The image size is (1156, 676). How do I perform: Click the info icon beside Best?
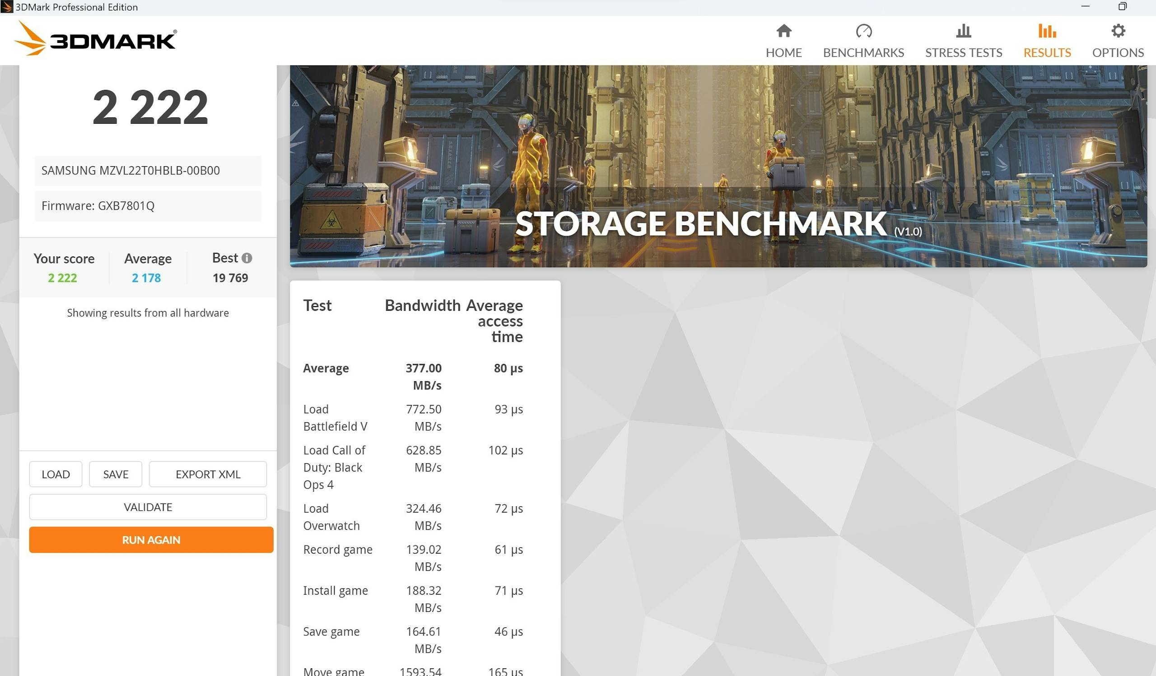tap(247, 258)
